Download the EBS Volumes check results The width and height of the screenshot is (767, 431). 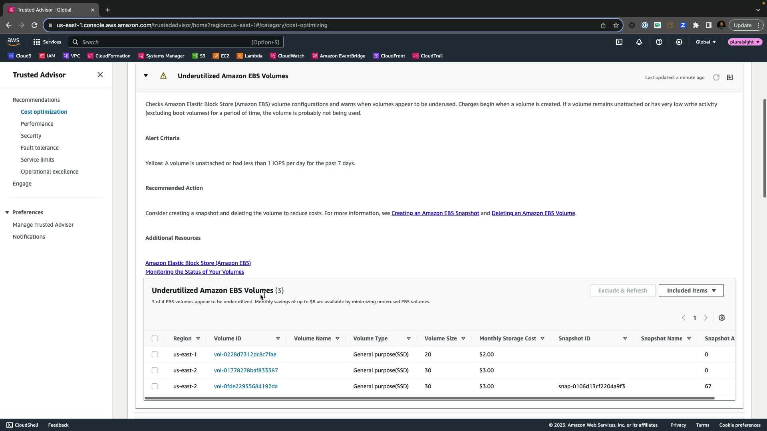(730, 77)
